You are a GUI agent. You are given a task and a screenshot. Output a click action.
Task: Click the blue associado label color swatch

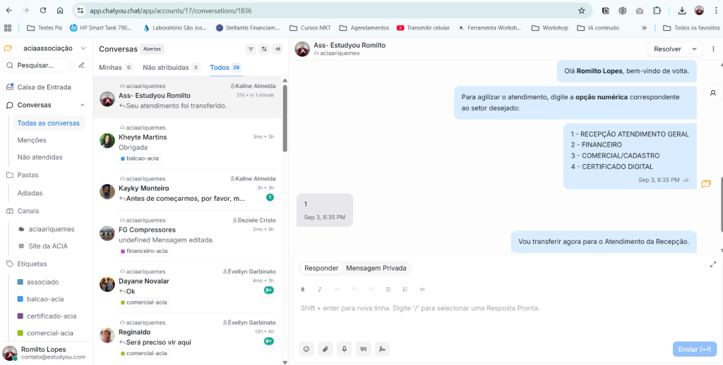pos(20,282)
